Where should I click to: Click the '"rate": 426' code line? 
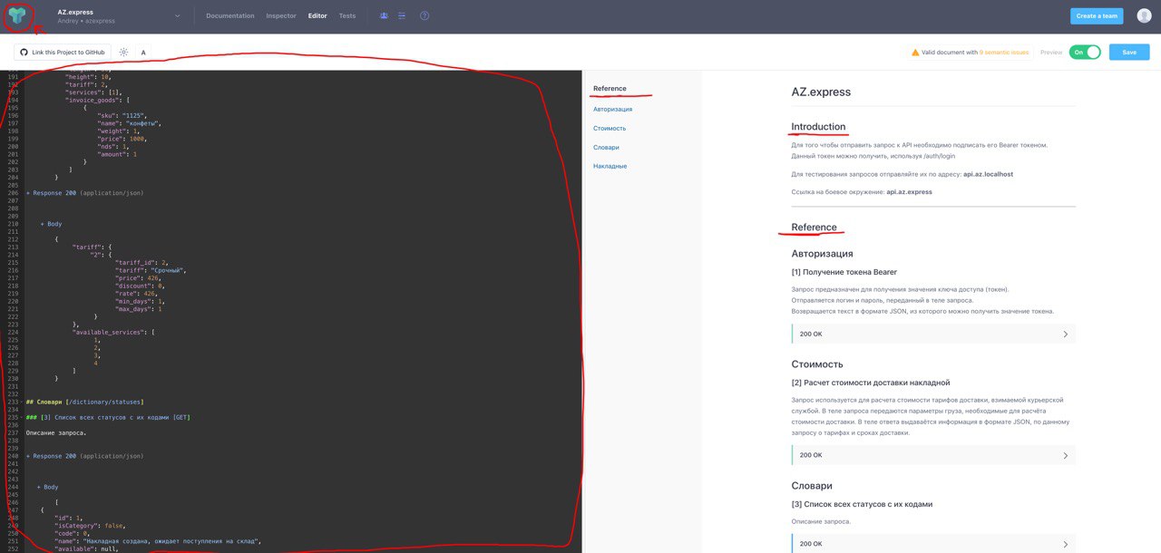(137, 294)
